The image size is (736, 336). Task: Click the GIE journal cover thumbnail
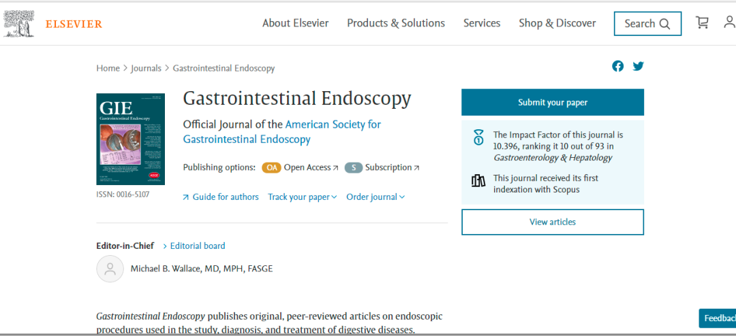pos(131,139)
